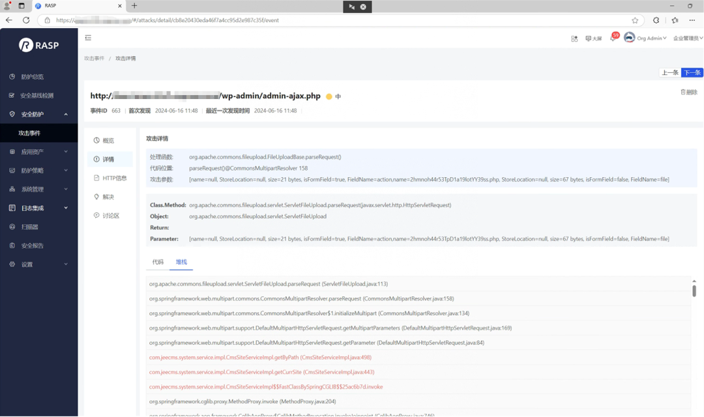Click the 下一条 next button

[x=692, y=72]
